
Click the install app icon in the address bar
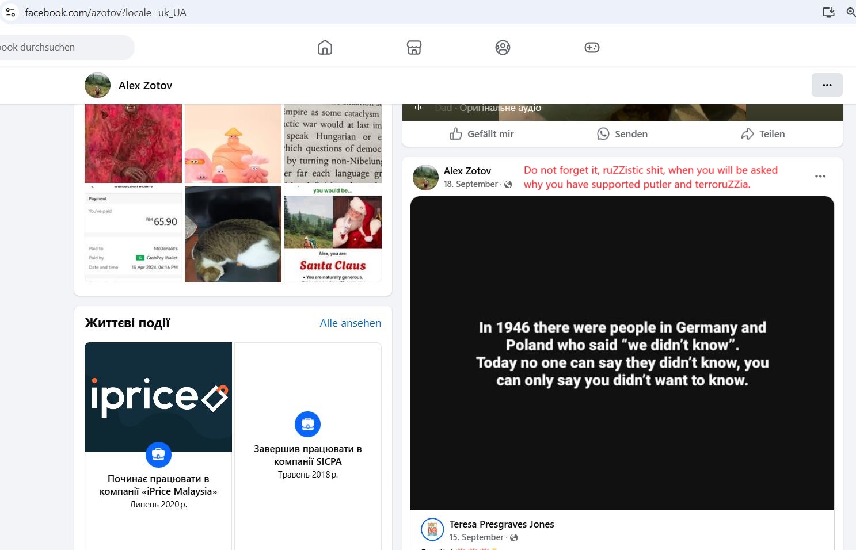coord(828,12)
